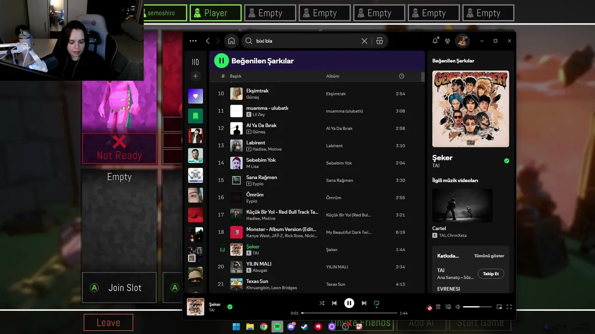
Task: Open the My Beautiful Dark Twi... album link
Action: (349, 232)
